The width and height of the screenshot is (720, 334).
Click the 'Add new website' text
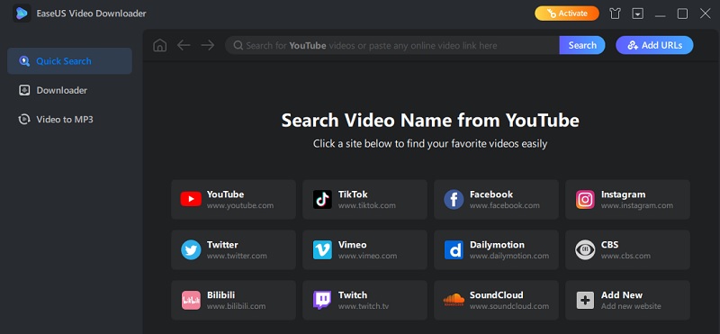point(631,306)
